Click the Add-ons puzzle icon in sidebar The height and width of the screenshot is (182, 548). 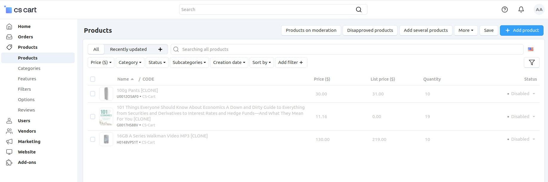click(x=9, y=162)
